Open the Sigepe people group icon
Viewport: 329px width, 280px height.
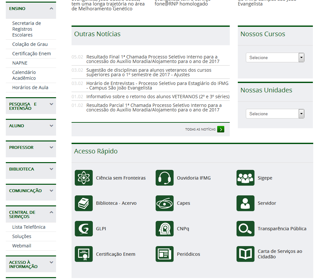tap(246, 178)
